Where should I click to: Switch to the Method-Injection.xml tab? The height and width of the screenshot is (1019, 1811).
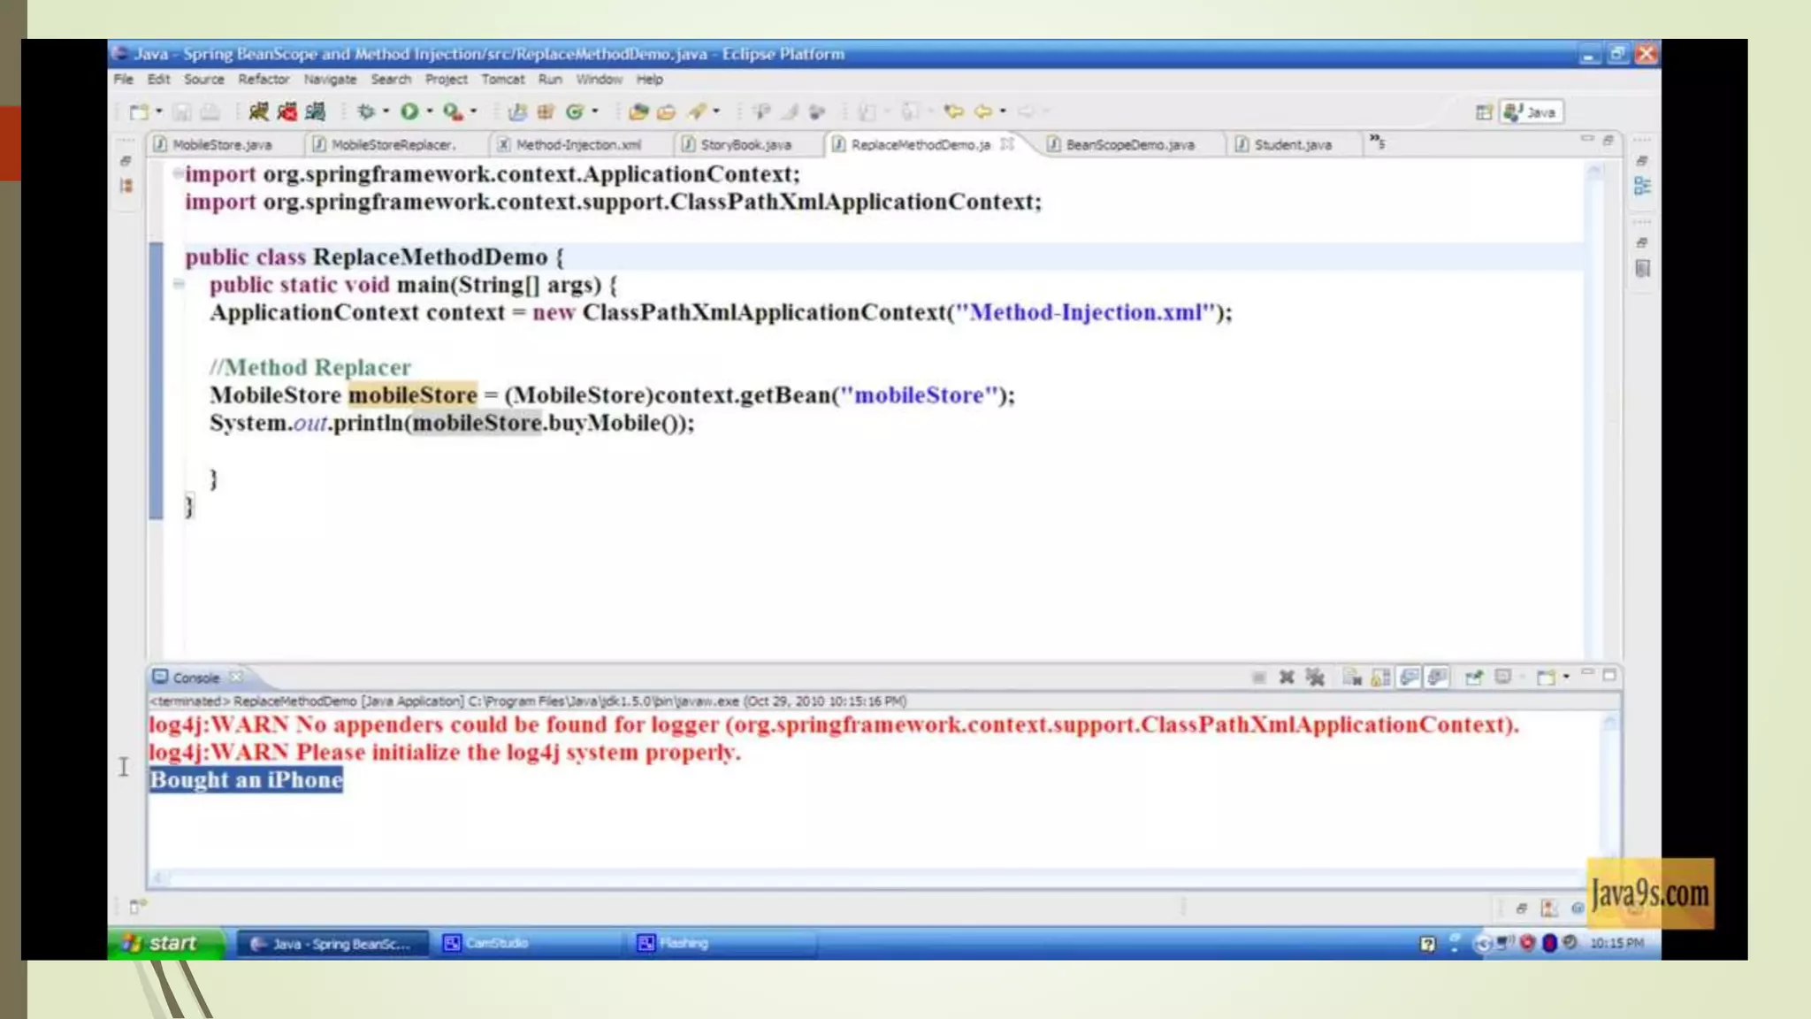[577, 144]
